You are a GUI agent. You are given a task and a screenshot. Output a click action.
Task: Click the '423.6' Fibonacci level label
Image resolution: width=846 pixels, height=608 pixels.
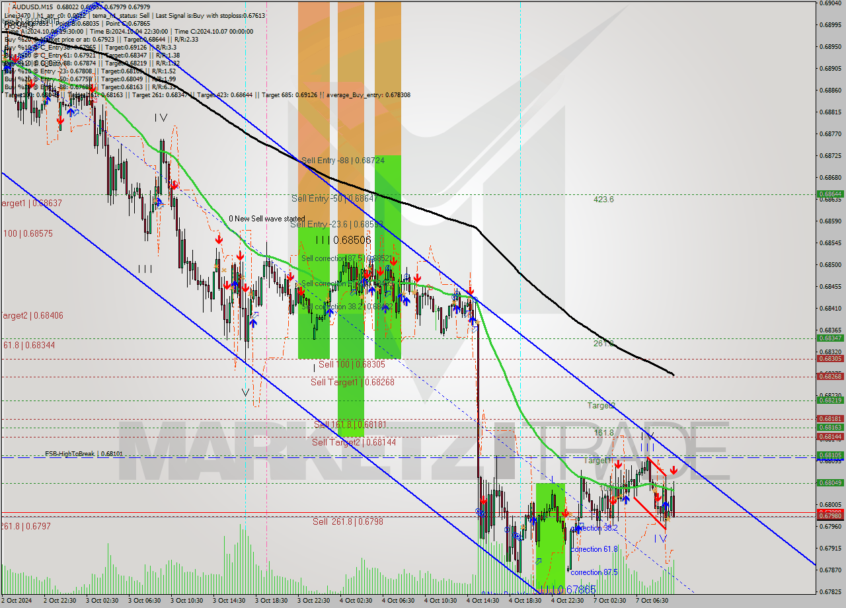pyautogui.click(x=603, y=199)
